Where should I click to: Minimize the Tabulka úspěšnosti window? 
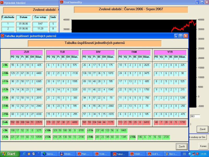[x=176, y=36]
